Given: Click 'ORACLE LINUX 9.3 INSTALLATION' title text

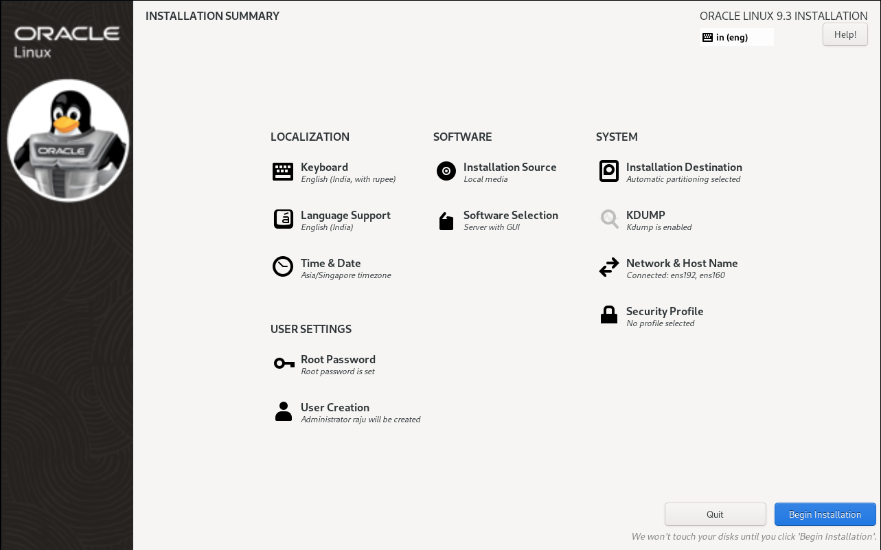Looking at the screenshot, I should 783,16.
